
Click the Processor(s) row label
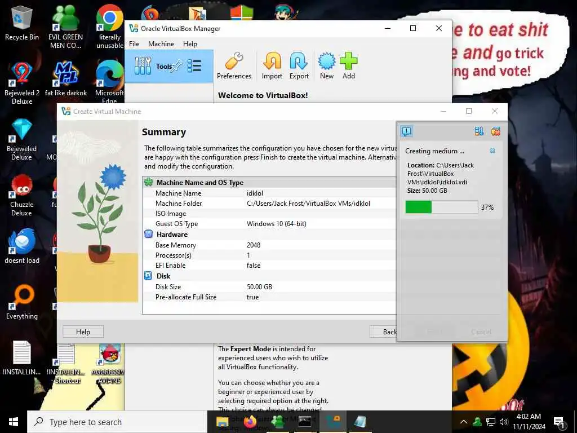174,255
